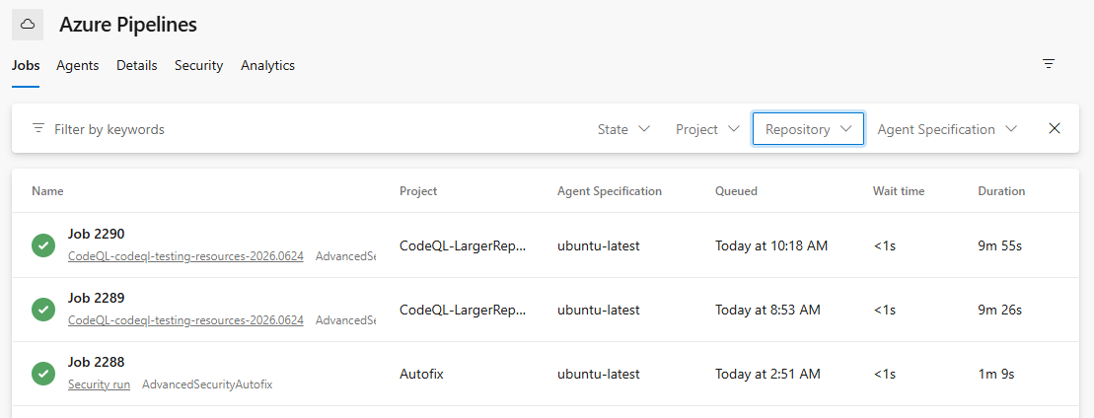The width and height of the screenshot is (1094, 418).
Task: Click the Autofix project cell
Action: [421, 374]
